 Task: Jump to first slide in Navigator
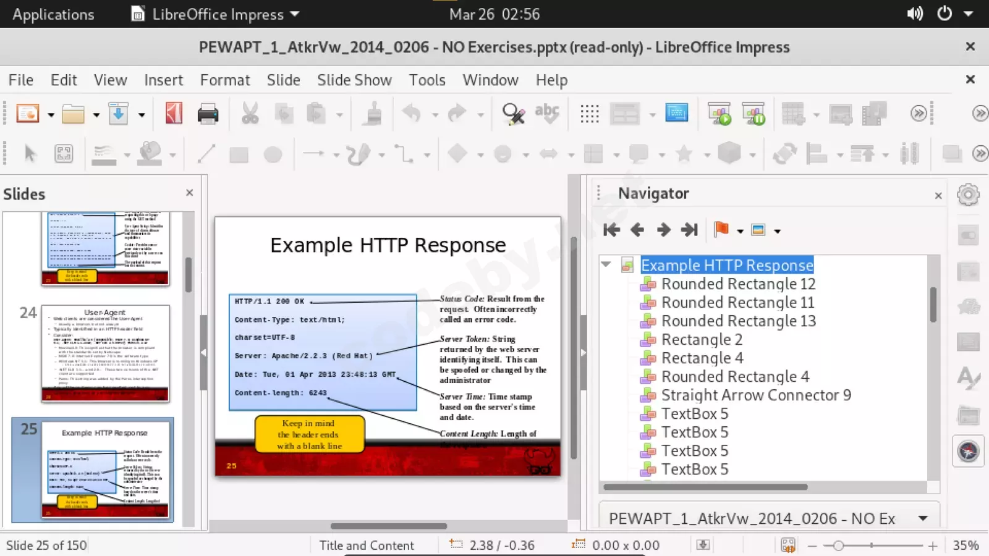(x=611, y=230)
